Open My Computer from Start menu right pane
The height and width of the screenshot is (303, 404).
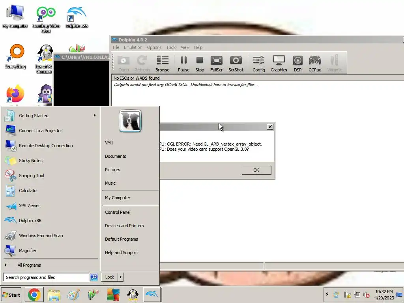pos(118,198)
